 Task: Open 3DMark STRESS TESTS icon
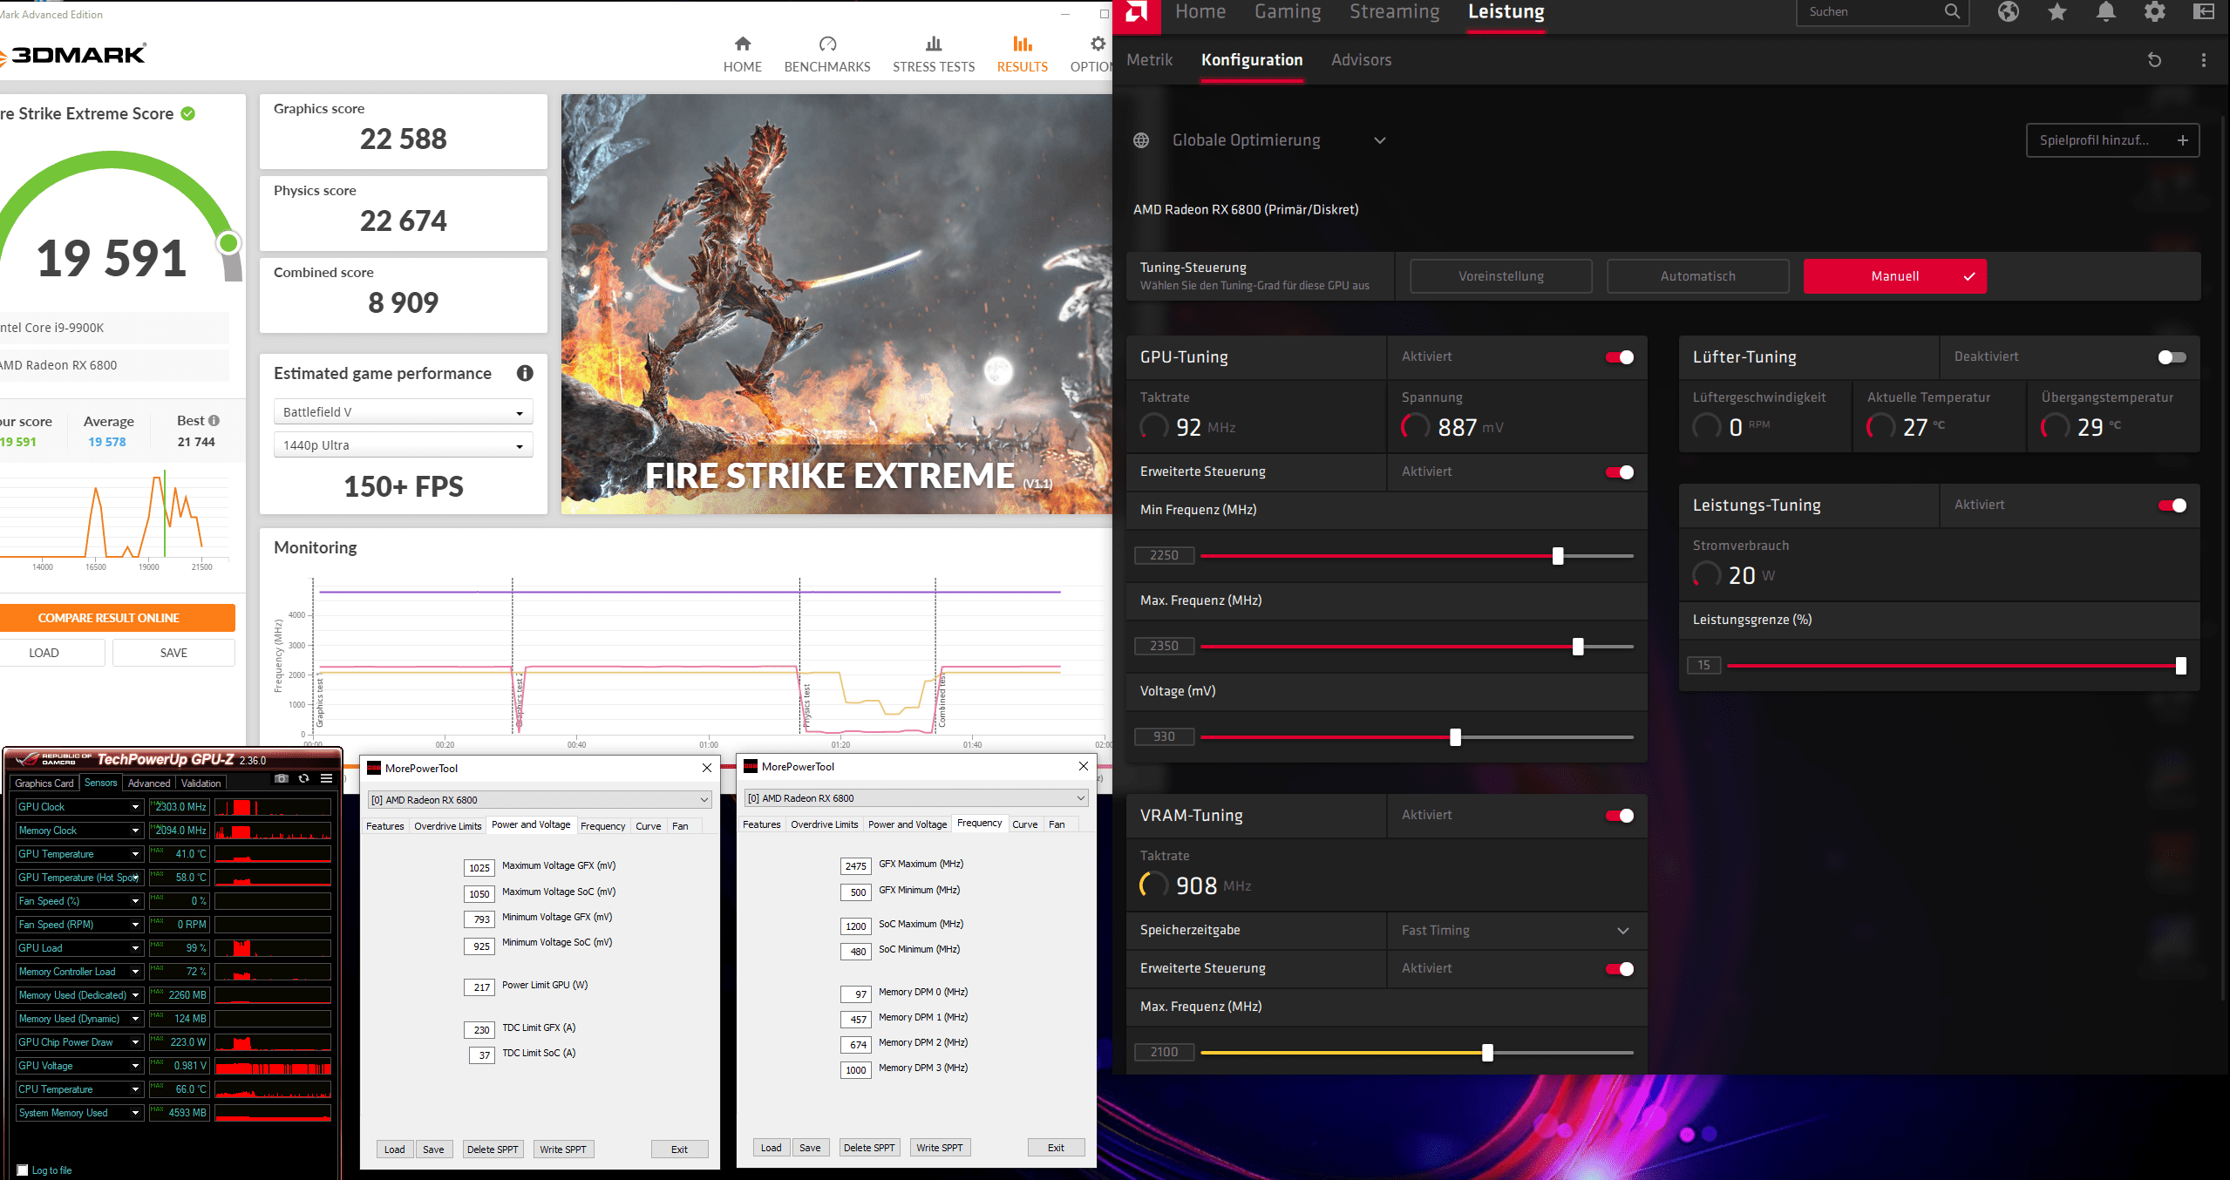[934, 44]
